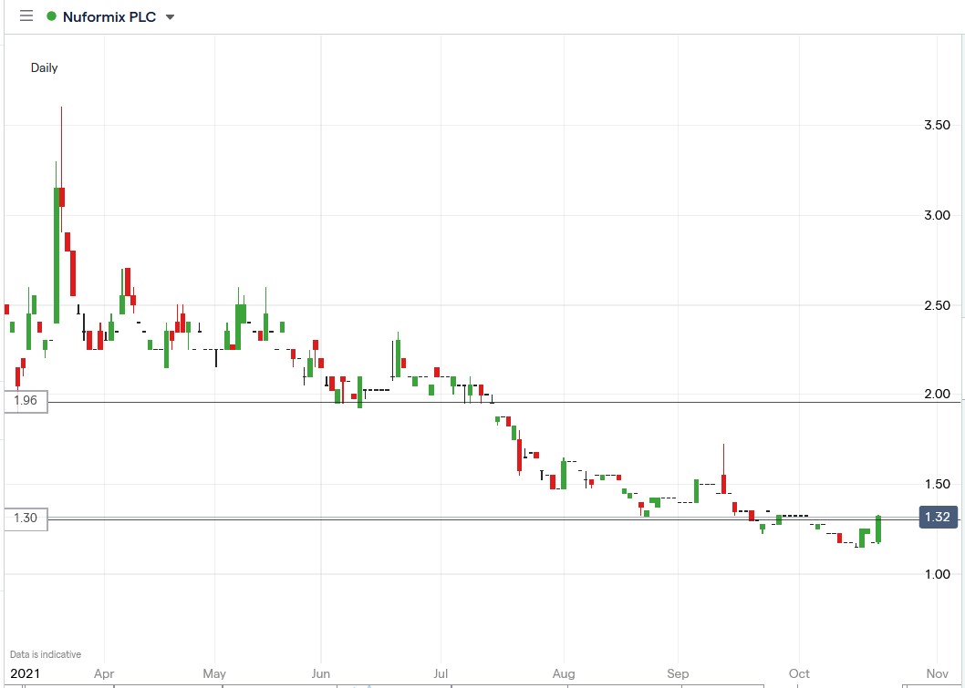Click the 3.50 price axis value
This screenshot has width=965, height=688.
(939, 125)
